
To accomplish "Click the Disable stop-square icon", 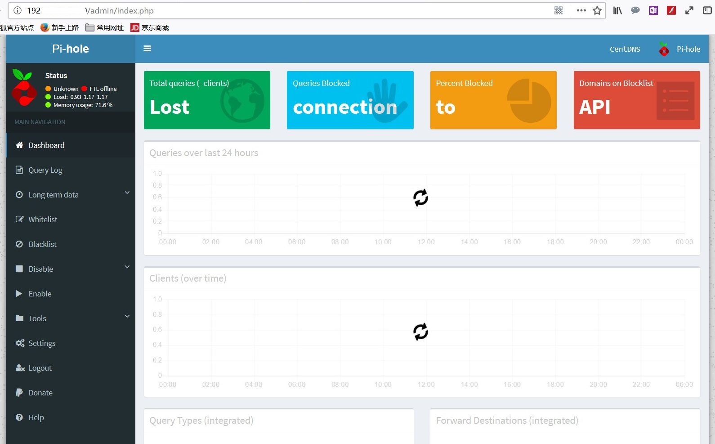I will click(x=19, y=269).
